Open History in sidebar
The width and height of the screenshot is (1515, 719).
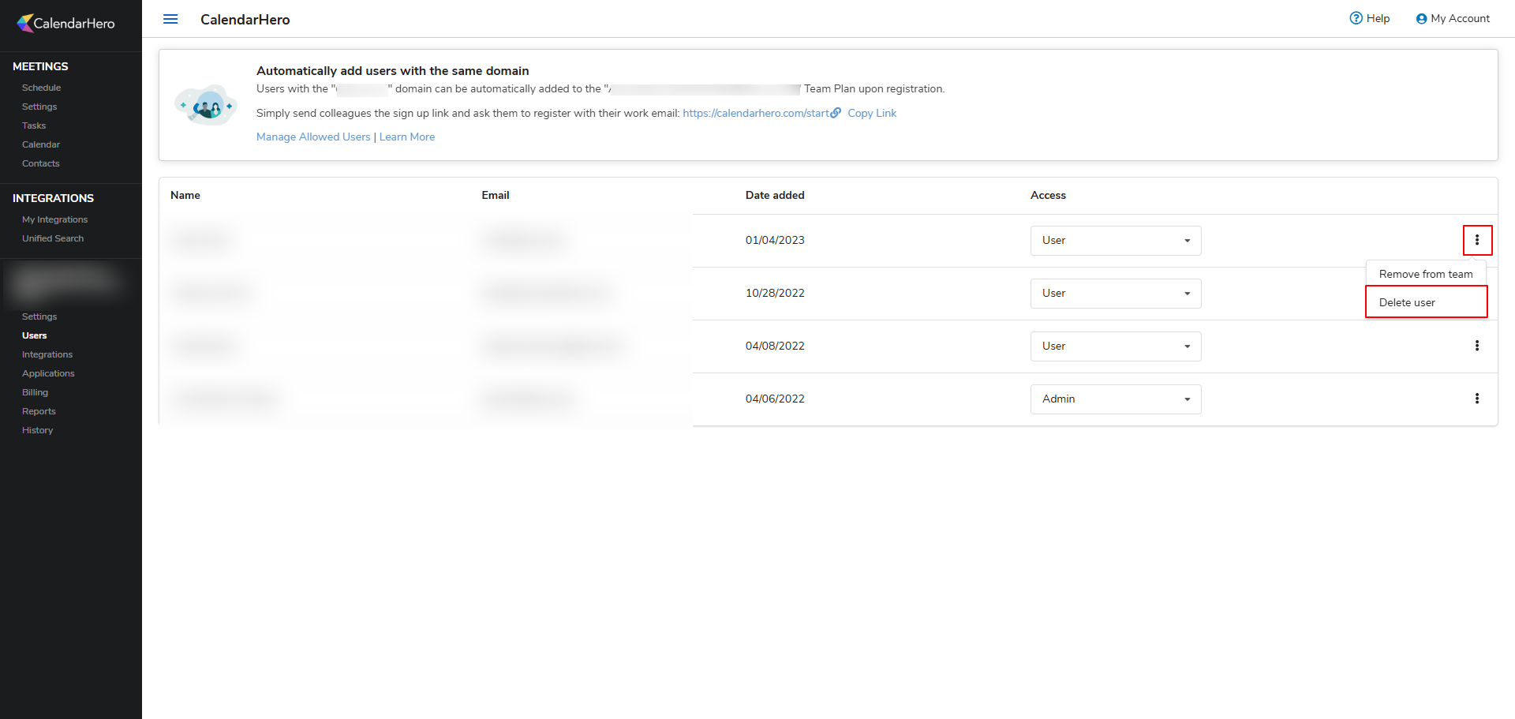[37, 430]
